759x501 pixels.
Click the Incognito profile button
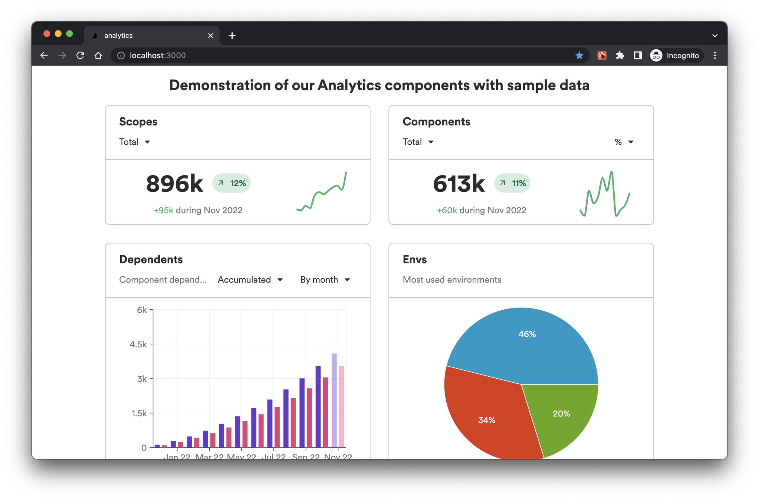[676, 55]
